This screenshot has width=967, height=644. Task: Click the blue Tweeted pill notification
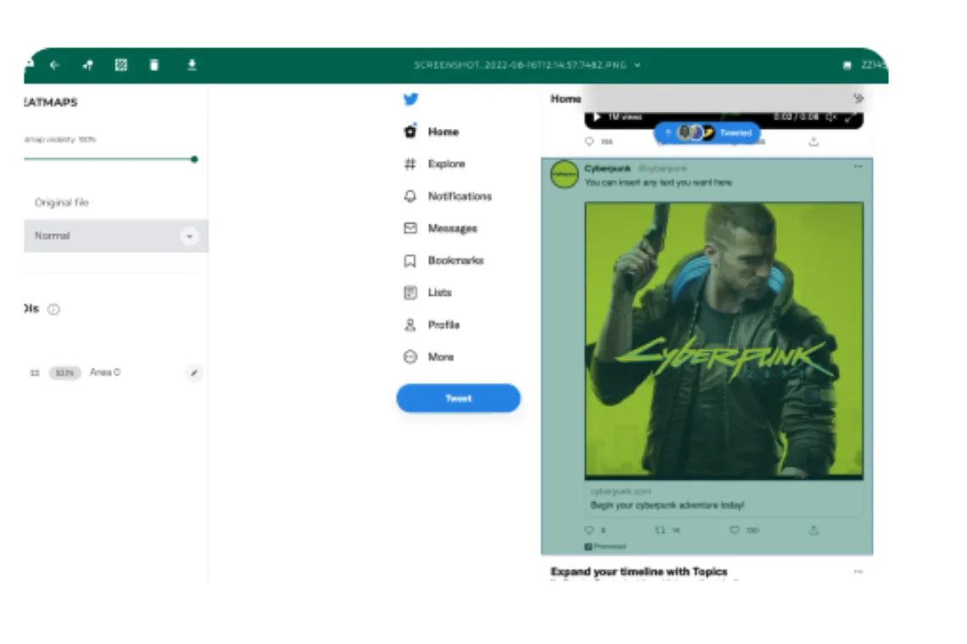(x=707, y=132)
